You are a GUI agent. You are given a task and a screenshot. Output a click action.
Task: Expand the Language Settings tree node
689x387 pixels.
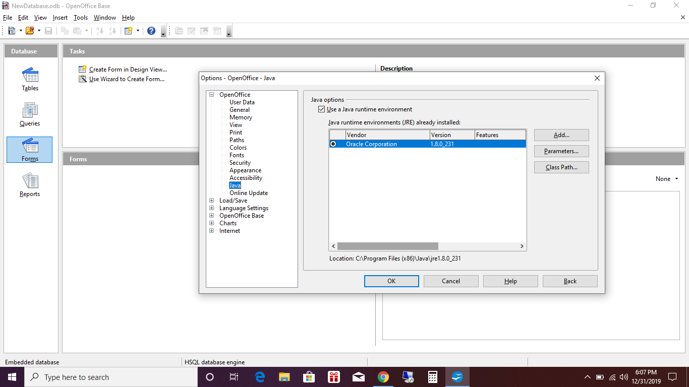212,208
